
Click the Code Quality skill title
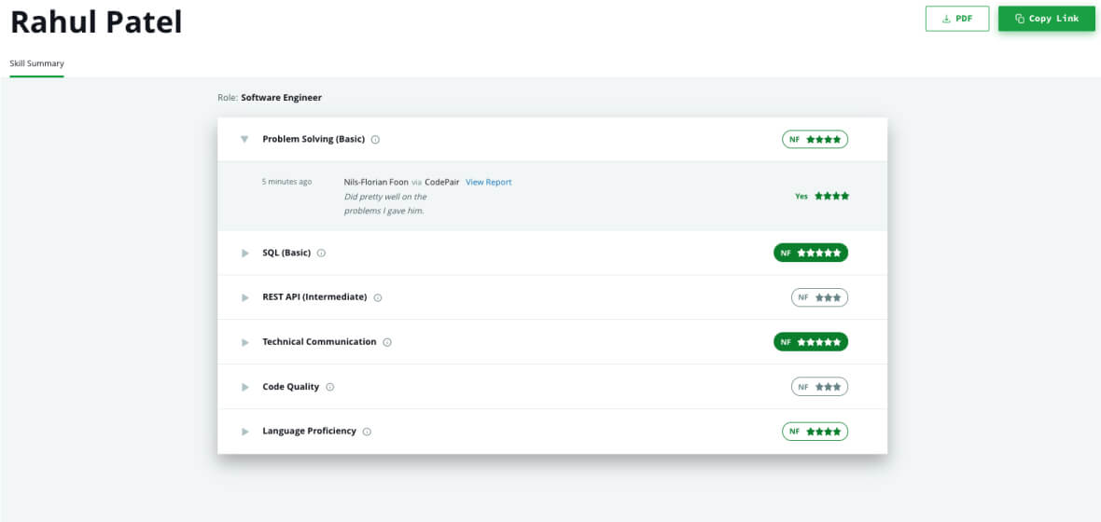point(291,387)
